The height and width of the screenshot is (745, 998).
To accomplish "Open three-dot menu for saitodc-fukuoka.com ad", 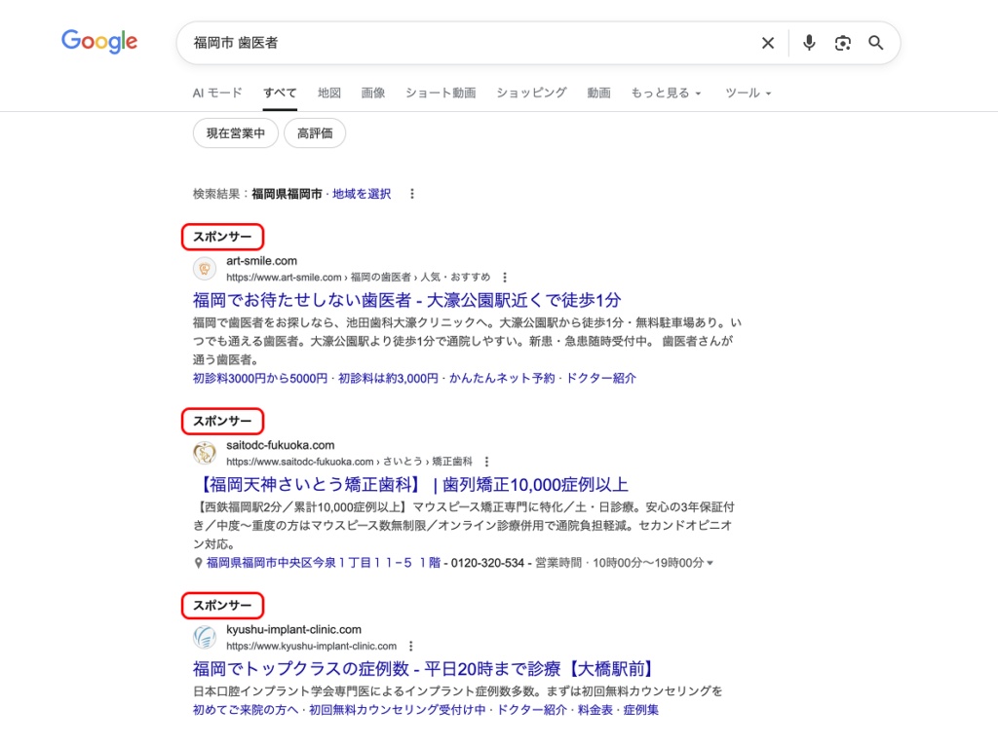I will (487, 462).
